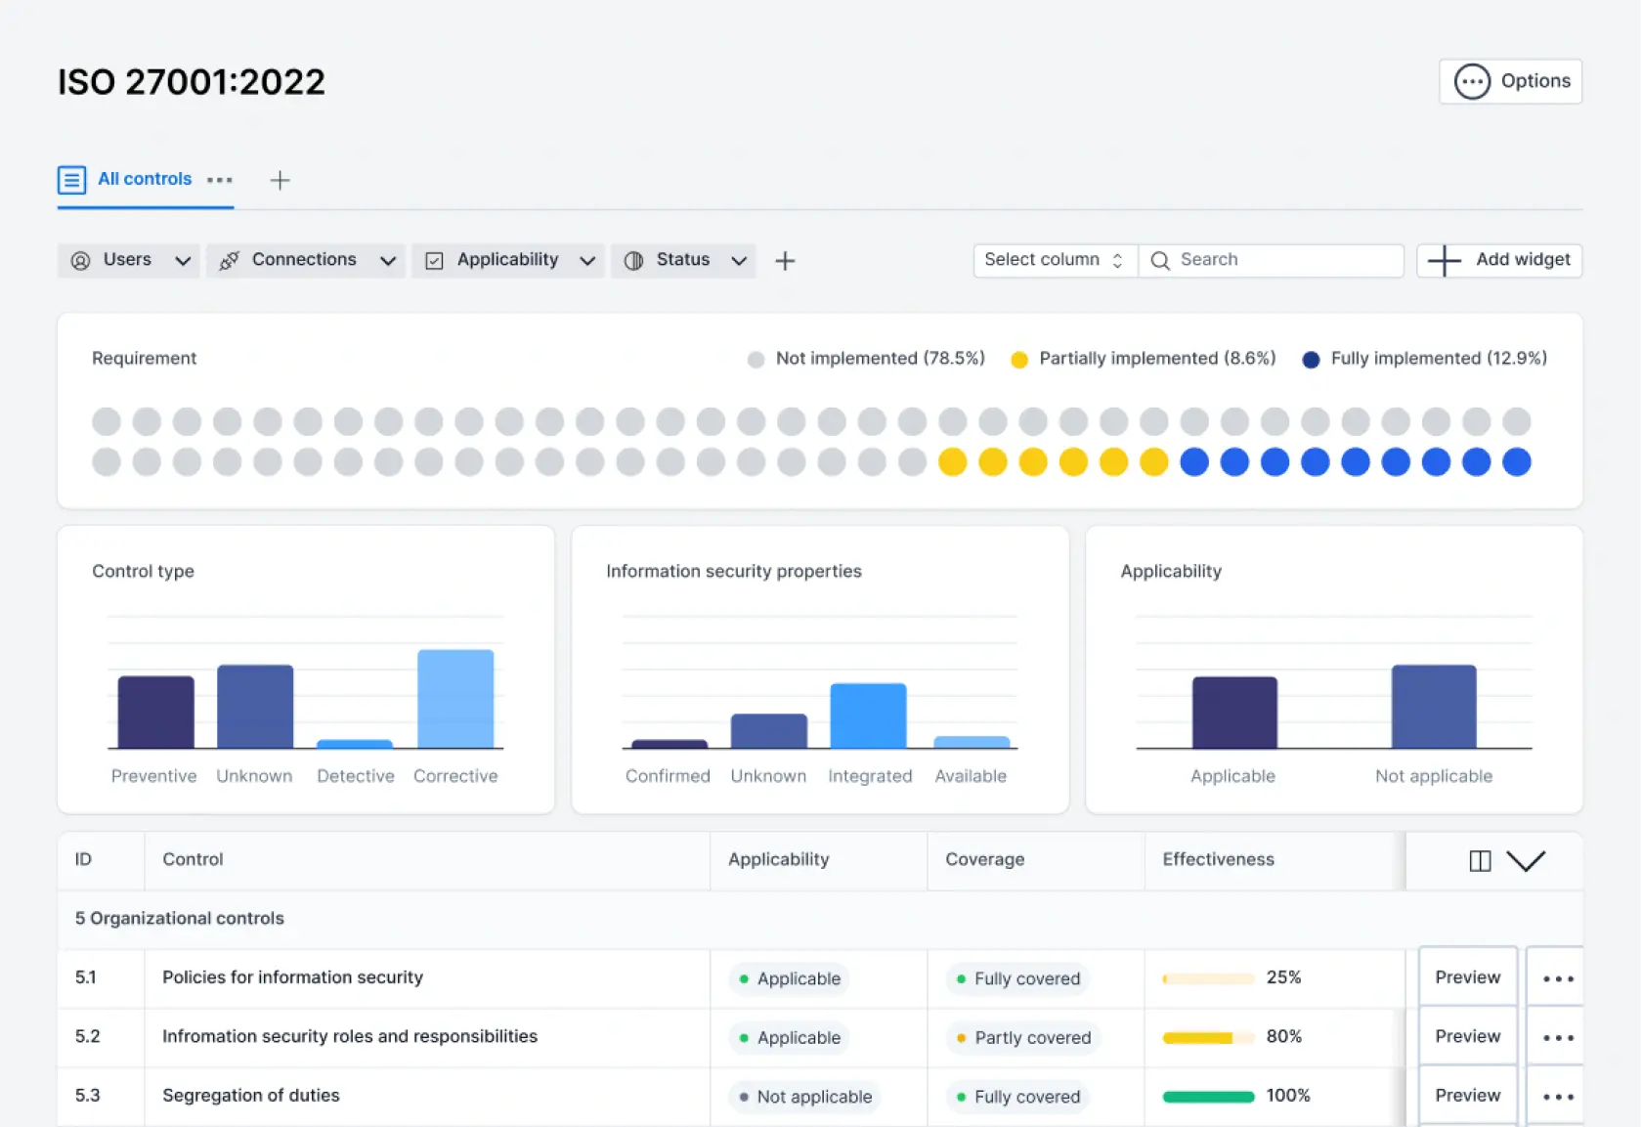
Task: Open All controls tab three-dot menu
Action: click(x=220, y=180)
